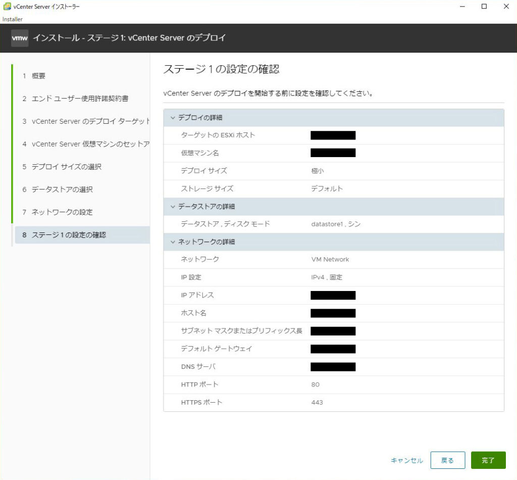Click the vmw logo in header

(x=20, y=38)
